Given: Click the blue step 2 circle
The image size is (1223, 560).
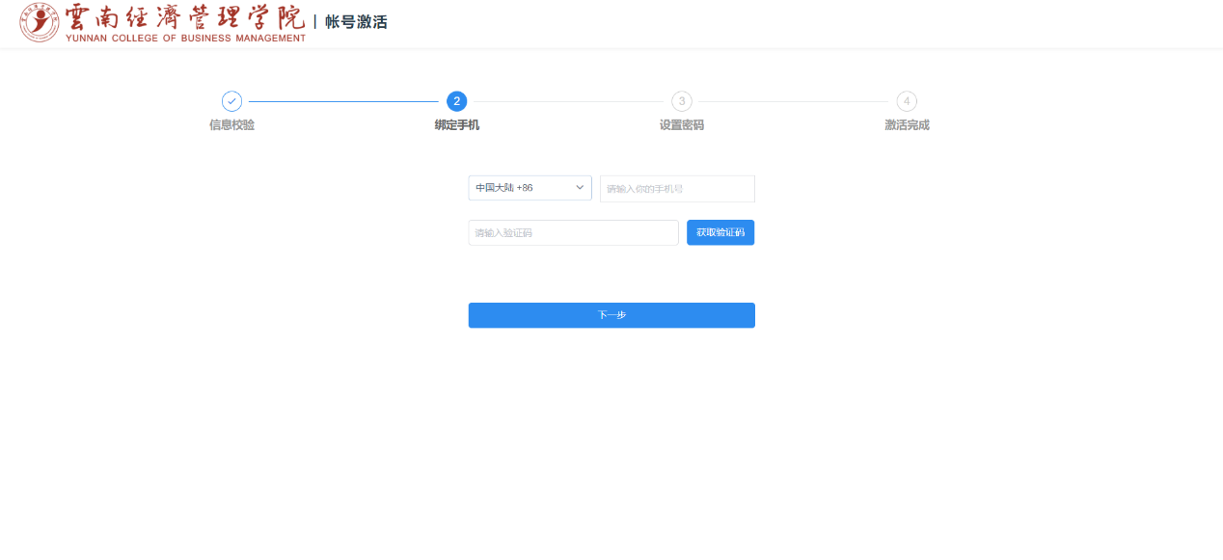Looking at the screenshot, I should (457, 101).
